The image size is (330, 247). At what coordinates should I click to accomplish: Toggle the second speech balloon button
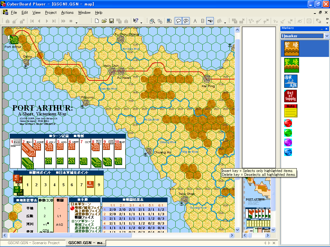click(x=186, y=21)
